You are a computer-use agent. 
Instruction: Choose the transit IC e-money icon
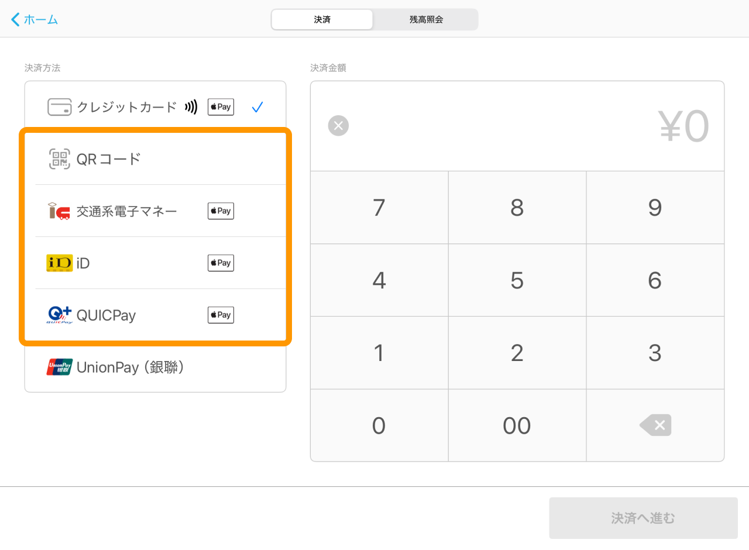59,211
